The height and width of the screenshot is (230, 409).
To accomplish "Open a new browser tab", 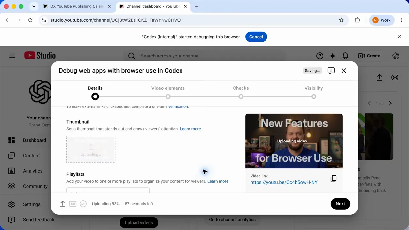I will pyautogui.click(x=197, y=6).
